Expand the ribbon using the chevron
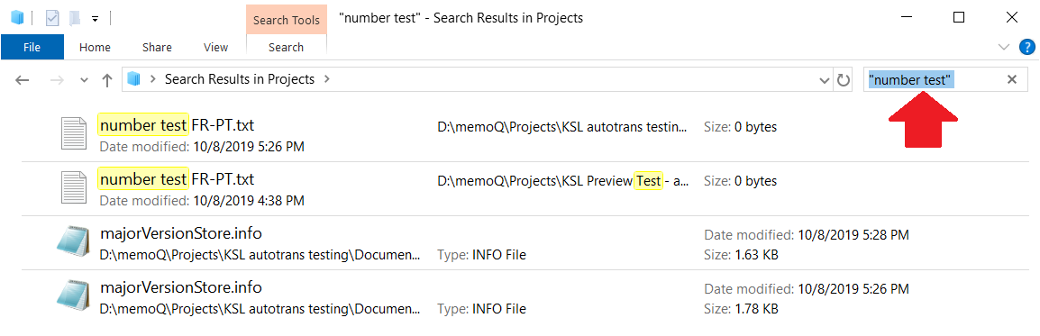The image size is (1040, 336). [x=1004, y=46]
